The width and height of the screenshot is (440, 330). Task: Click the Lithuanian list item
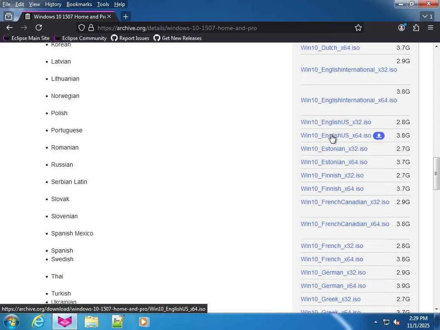tap(65, 79)
